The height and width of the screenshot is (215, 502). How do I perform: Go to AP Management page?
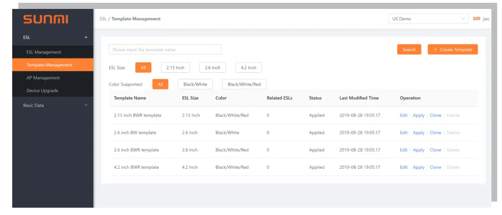pyautogui.click(x=43, y=78)
